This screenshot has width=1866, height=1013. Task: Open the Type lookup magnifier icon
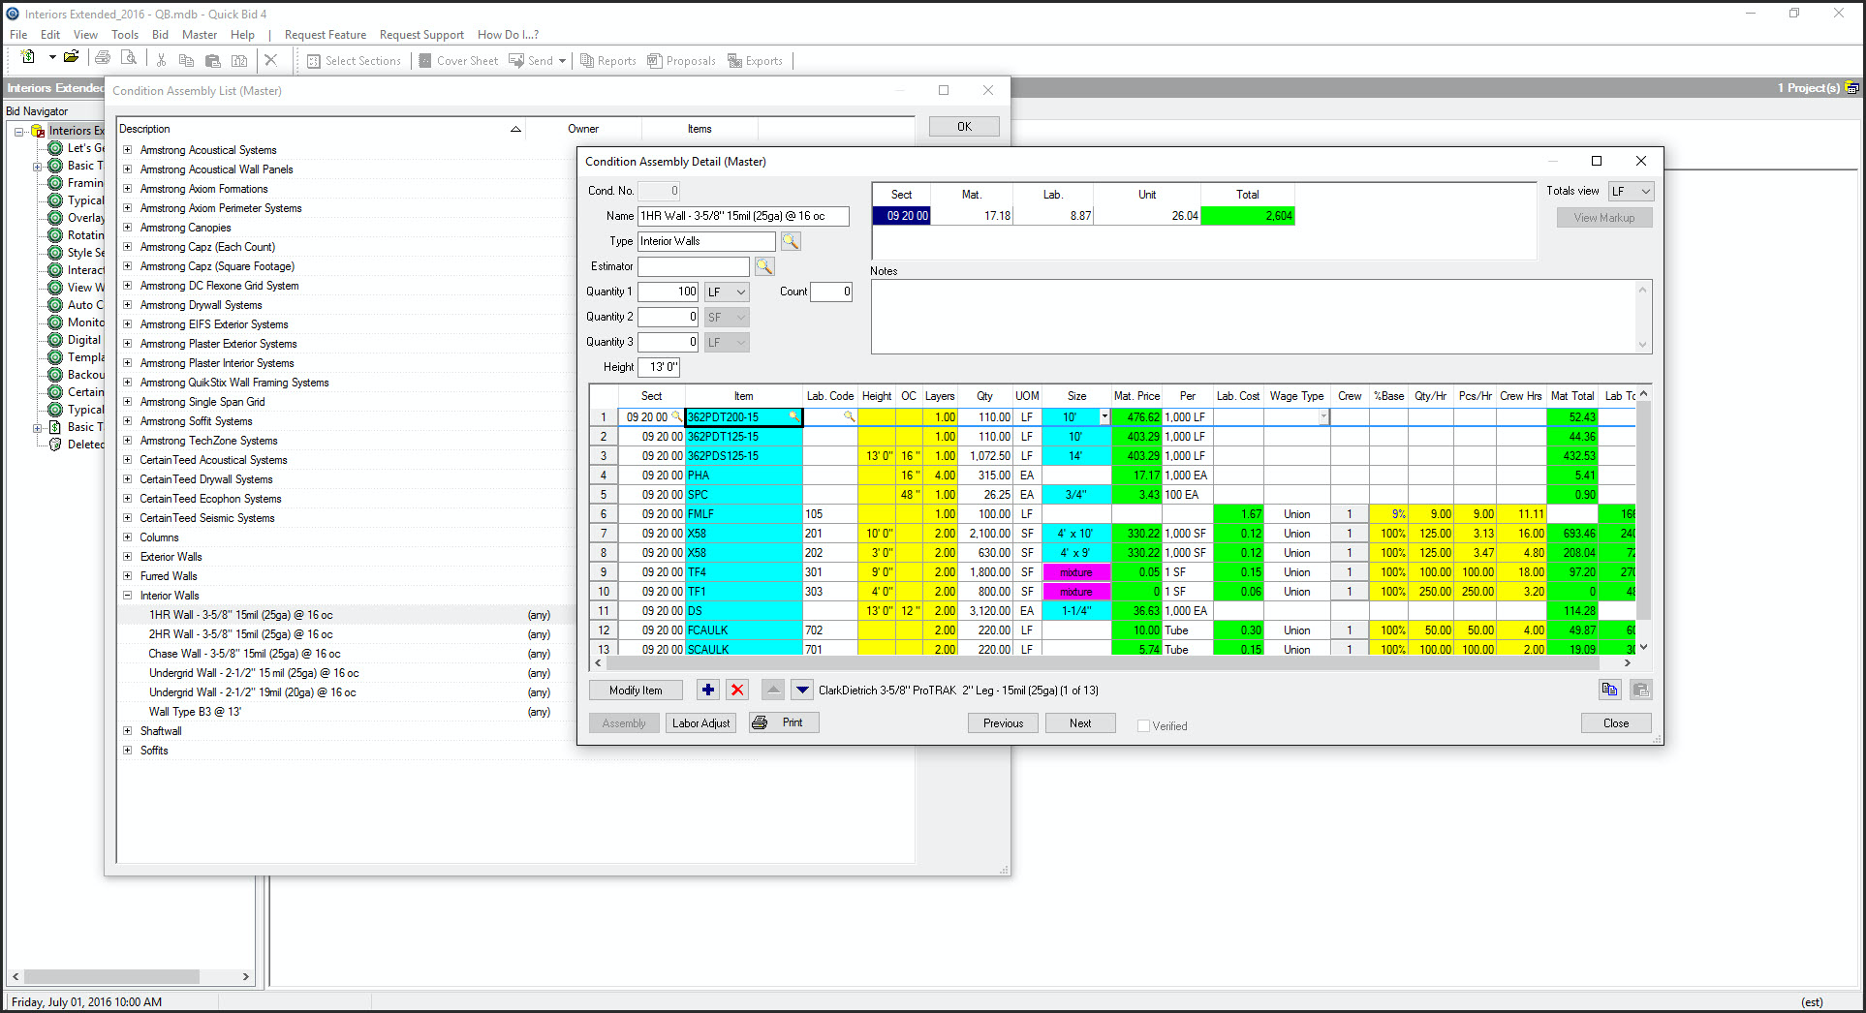click(791, 241)
